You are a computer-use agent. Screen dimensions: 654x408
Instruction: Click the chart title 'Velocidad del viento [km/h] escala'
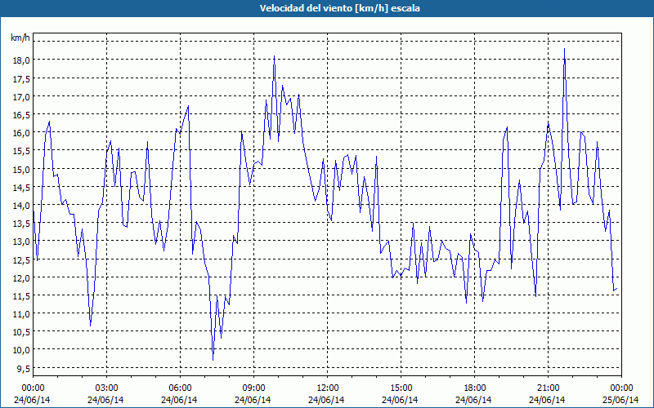pos(339,8)
